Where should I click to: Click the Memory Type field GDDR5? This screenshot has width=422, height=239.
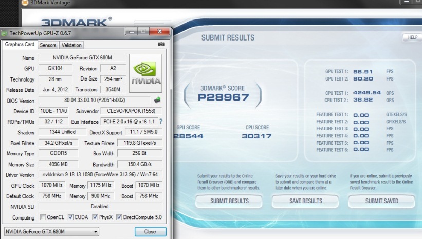(x=59, y=153)
